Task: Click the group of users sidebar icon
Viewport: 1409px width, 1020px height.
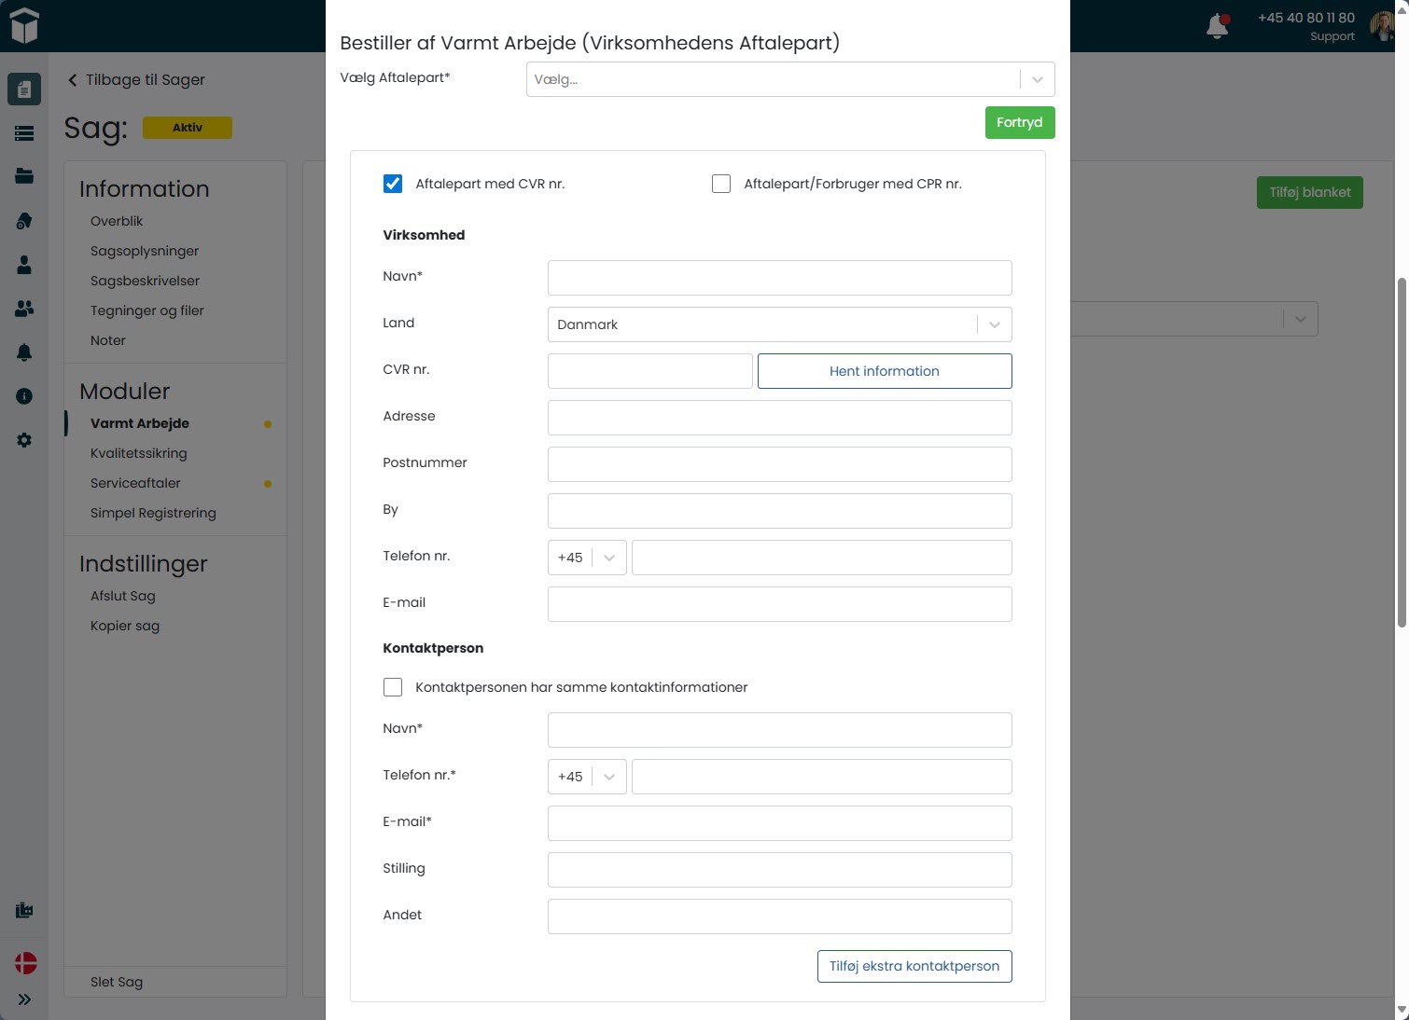Action: [24, 309]
